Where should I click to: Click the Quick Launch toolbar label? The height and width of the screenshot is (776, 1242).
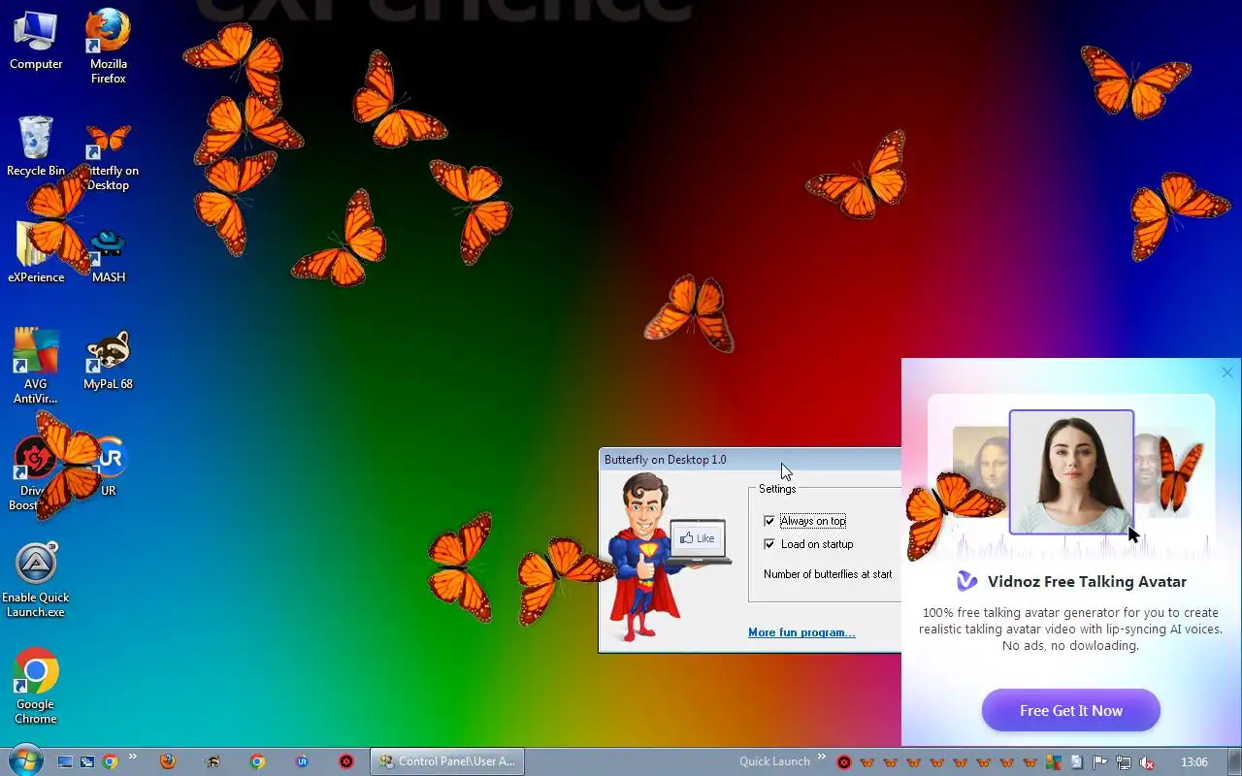click(774, 761)
